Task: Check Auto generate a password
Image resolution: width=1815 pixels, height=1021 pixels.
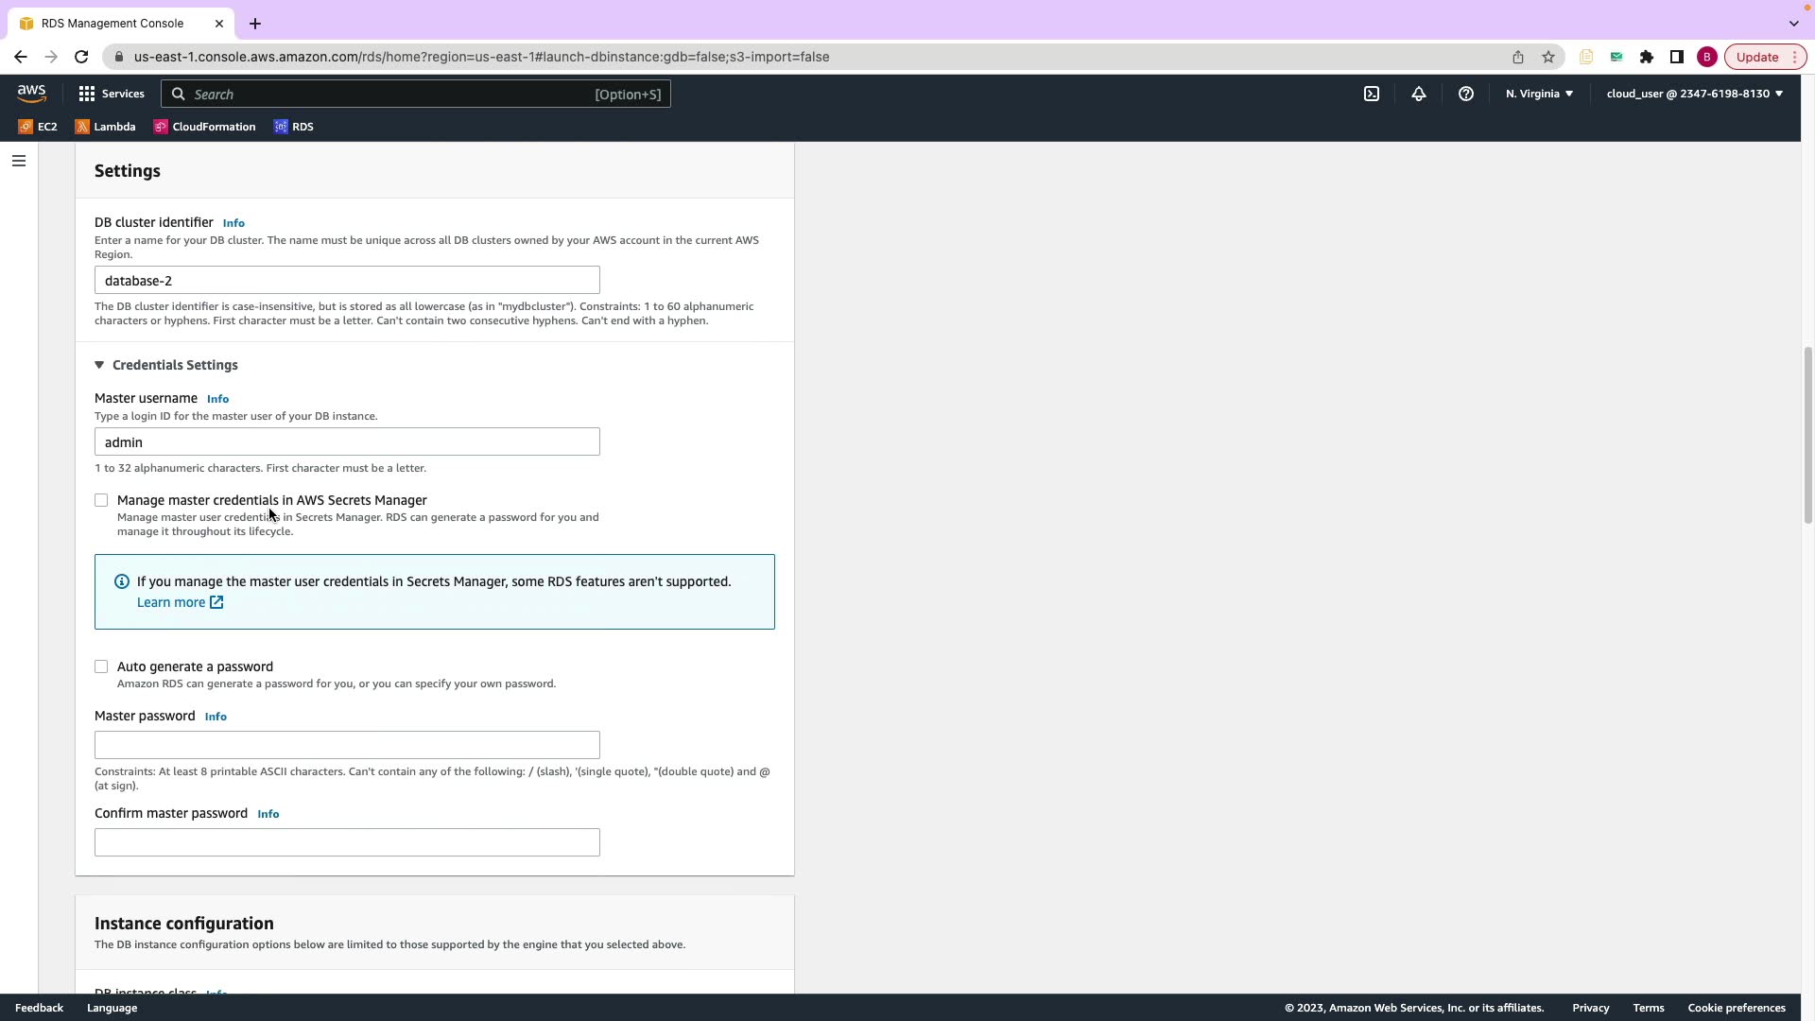Action: pos(101,666)
